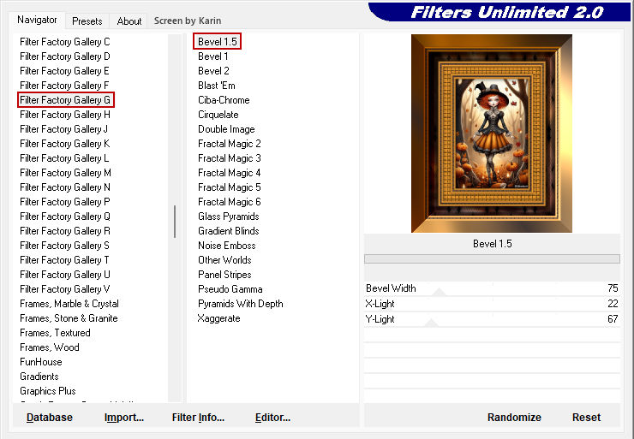The image size is (634, 439).
Task: Choose the Bevel 1.5 filter
Action: 218,41
